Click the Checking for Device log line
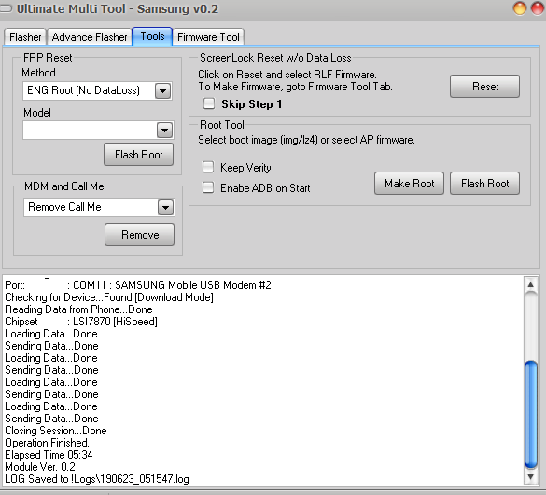The image size is (546, 495). point(109,297)
